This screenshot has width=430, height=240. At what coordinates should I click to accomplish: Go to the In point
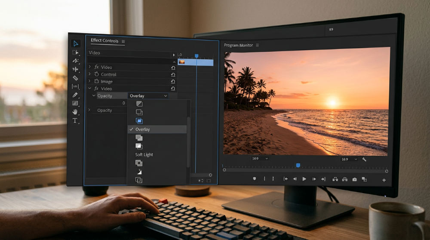point(286,179)
